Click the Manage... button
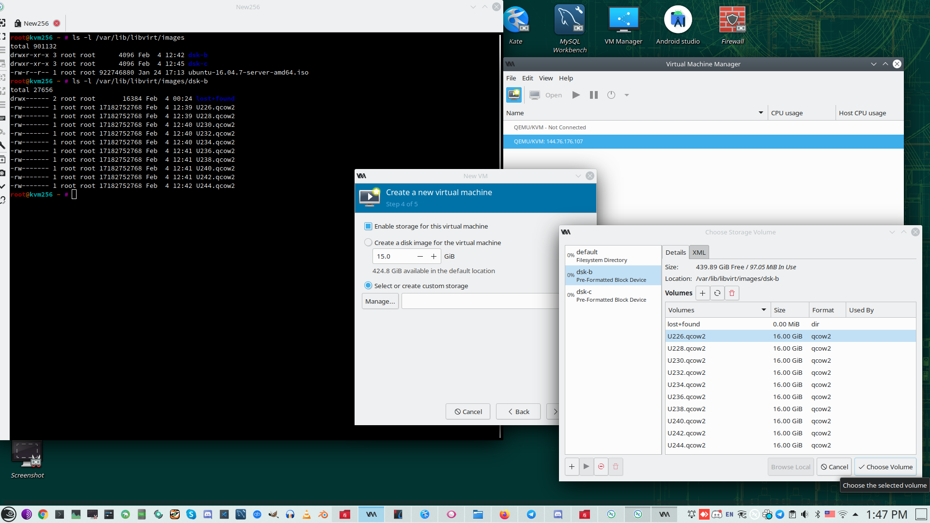Screen dimensions: 930x523 [x=380, y=301]
